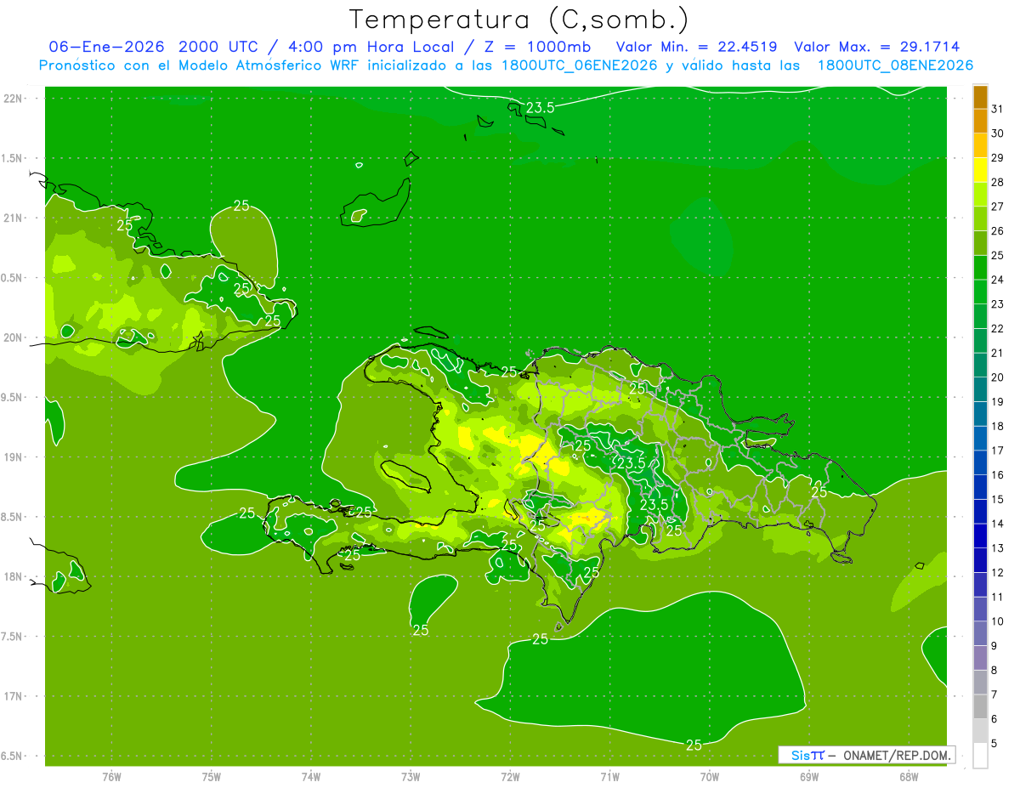Click the 'Temperatura (C,somb.)' map title
The width and height of the screenshot is (1020, 788).
coord(519,20)
